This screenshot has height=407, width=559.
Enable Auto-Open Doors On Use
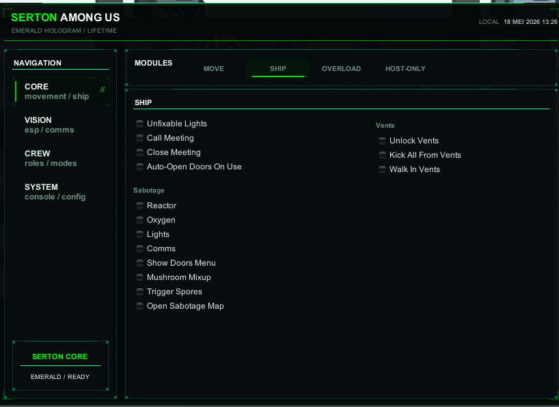pyautogui.click(x=139, y=167)
